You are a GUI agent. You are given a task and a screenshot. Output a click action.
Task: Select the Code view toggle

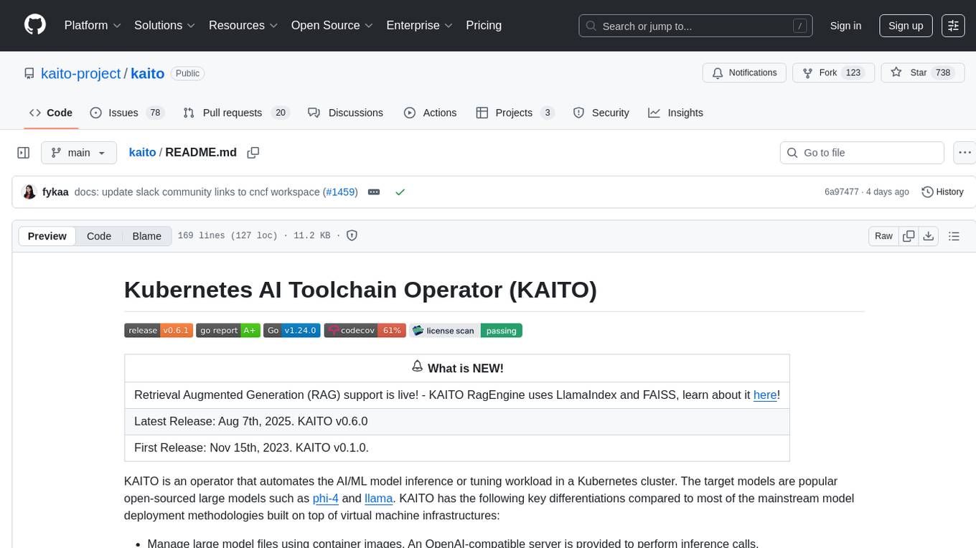pyautogui.click(x=99, y=236)
